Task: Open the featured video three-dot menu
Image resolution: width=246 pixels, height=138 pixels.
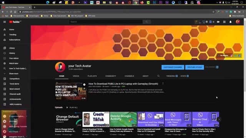Action: point(163,84)
